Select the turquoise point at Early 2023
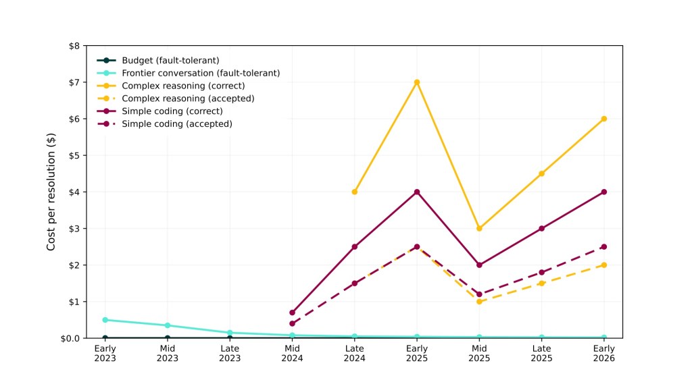 point(105,320)
